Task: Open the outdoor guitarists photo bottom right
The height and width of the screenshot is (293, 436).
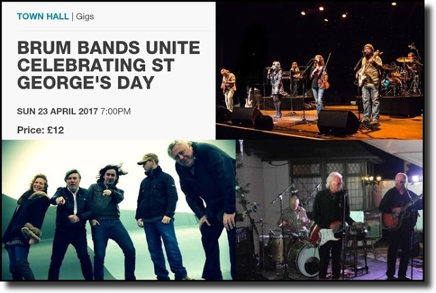Action: (329, 210)
